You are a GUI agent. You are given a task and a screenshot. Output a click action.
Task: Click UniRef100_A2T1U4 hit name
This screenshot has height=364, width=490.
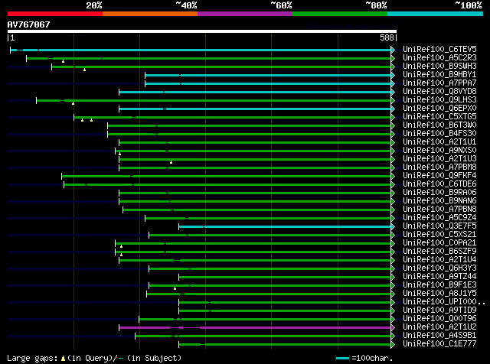(x=439, y=260)
